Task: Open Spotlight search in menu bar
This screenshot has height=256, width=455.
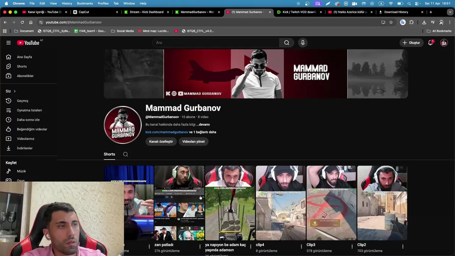Action: 409,3
